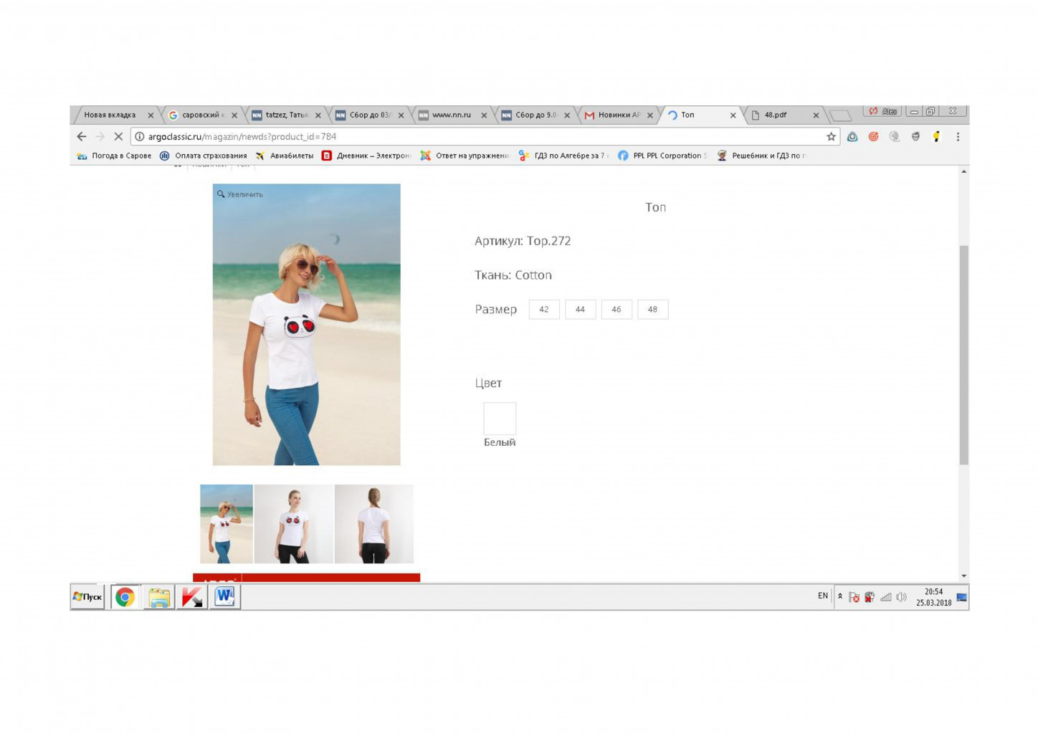Show hidden tray icons arrow
The height and width of the screenshot is (734, 1038).
pyautogui.click(x=840, y=596)
